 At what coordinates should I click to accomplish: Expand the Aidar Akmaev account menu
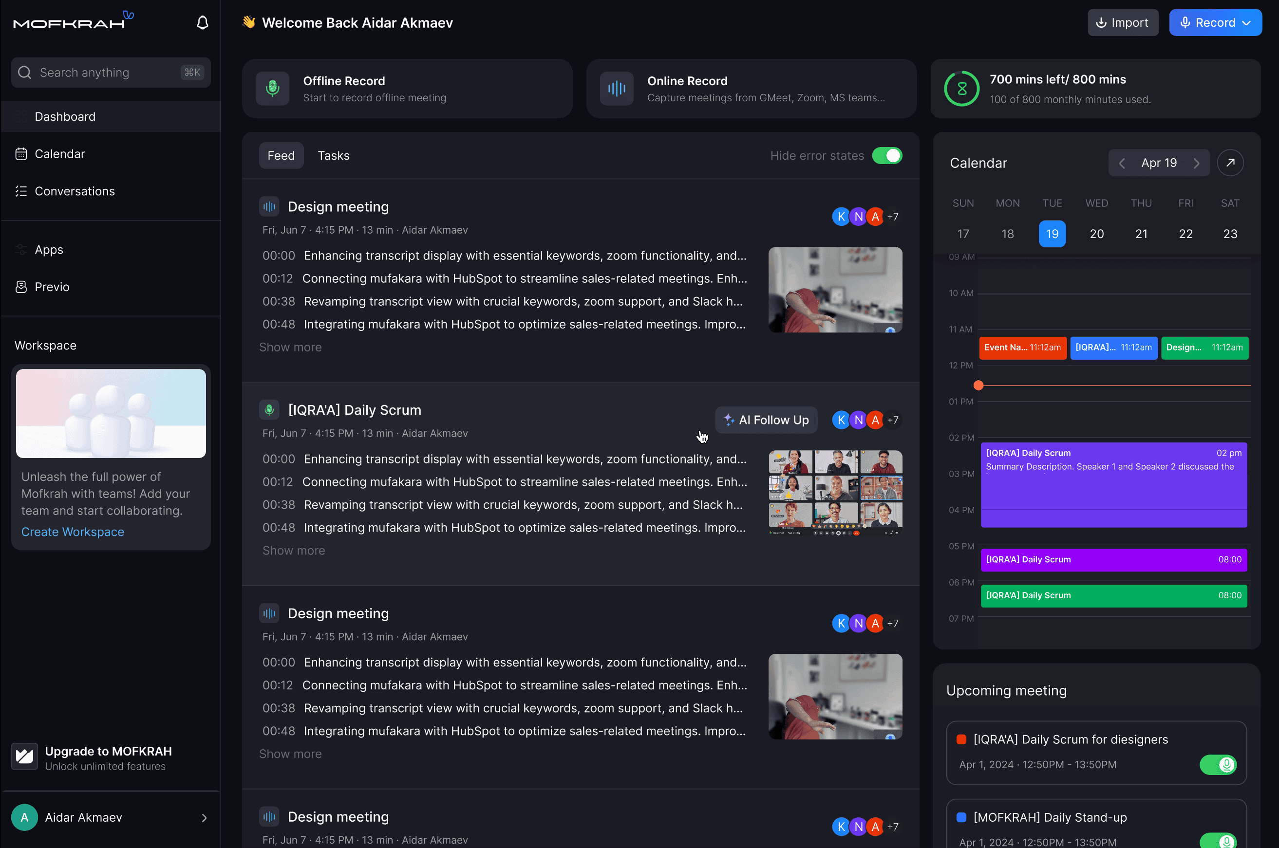click(204, 818)
